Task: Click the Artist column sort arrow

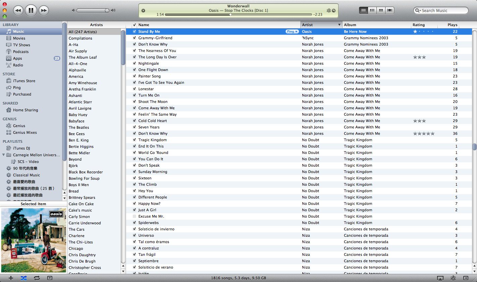Action: pyautogui.click(x=339, y=25)
